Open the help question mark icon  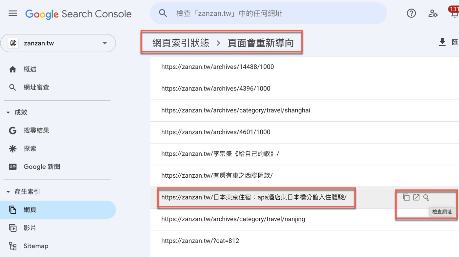click(411, 13)
